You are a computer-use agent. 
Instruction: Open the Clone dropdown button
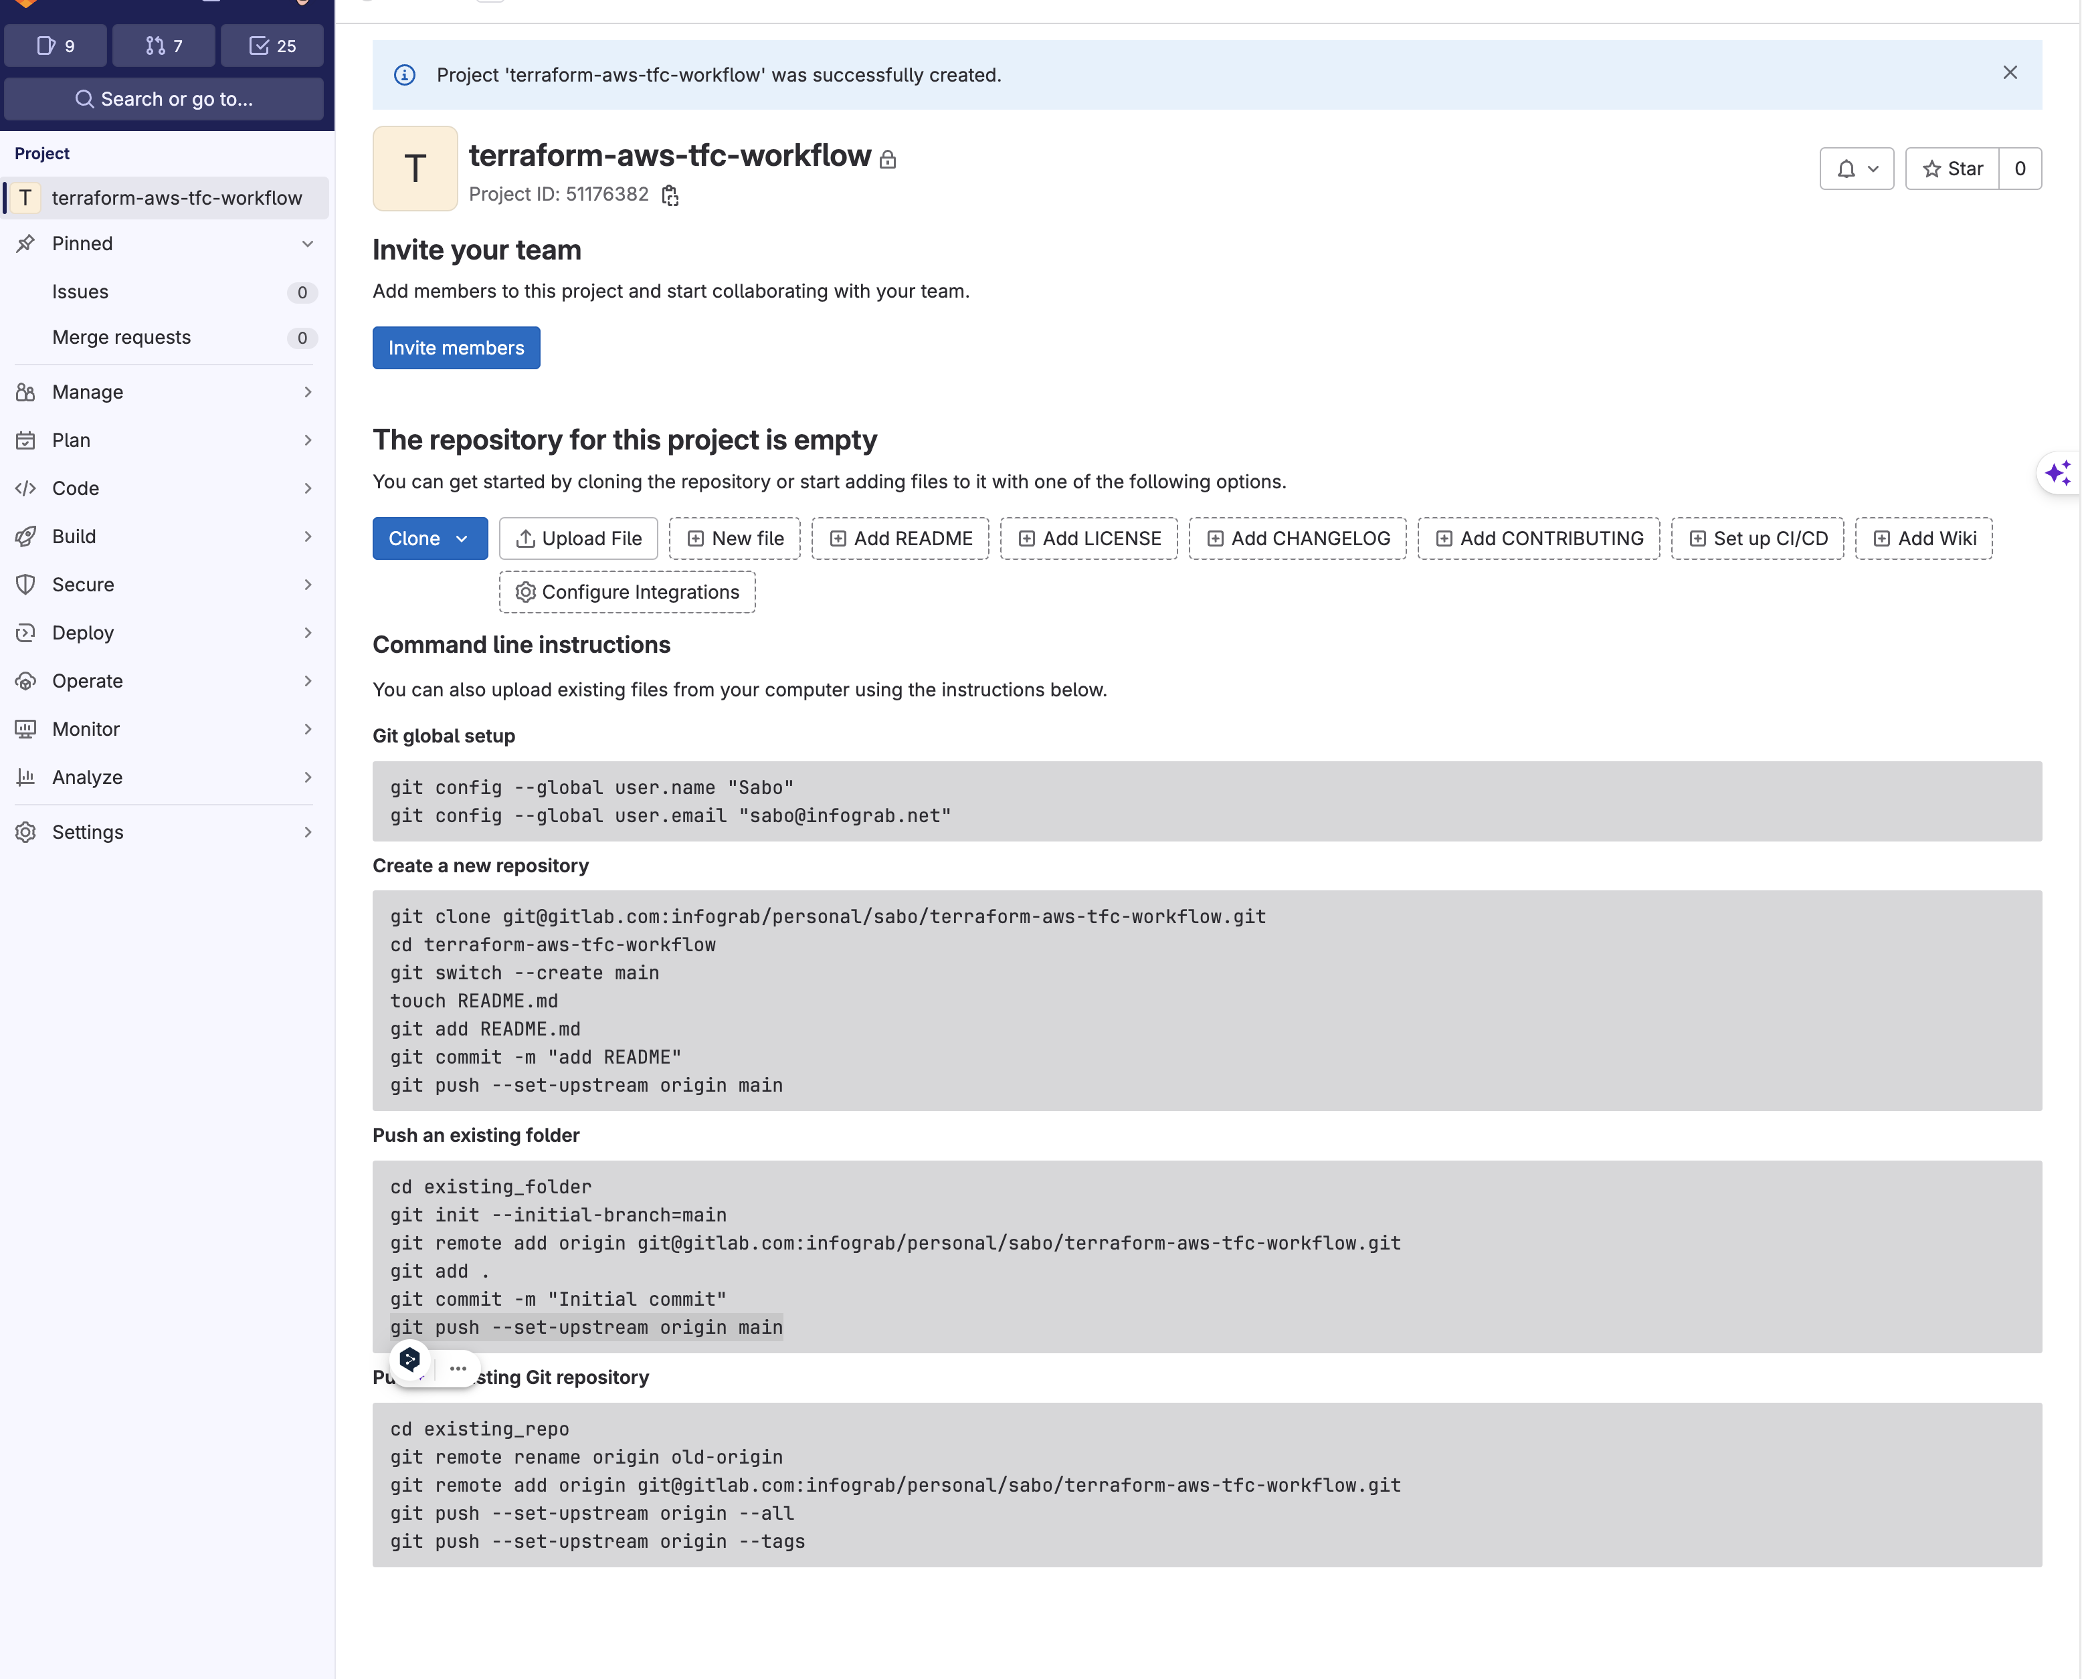click(x=429, y=538)
